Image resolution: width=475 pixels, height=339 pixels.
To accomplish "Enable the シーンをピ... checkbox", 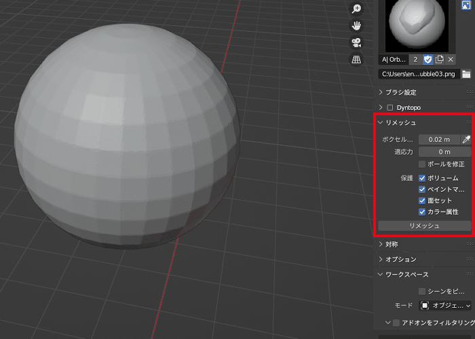I will click(x=421, y=292).
